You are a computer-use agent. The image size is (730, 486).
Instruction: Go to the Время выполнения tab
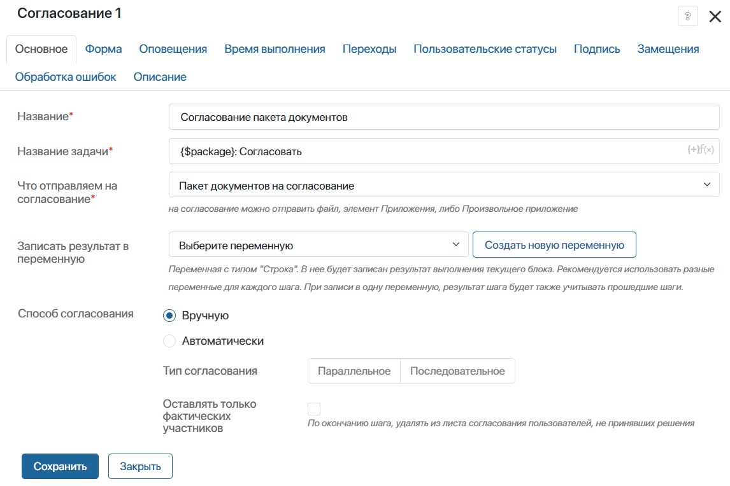[275, 49]
